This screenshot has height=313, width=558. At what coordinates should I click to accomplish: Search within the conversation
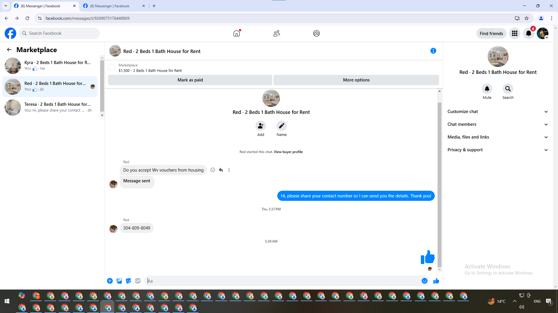(508, 89)
